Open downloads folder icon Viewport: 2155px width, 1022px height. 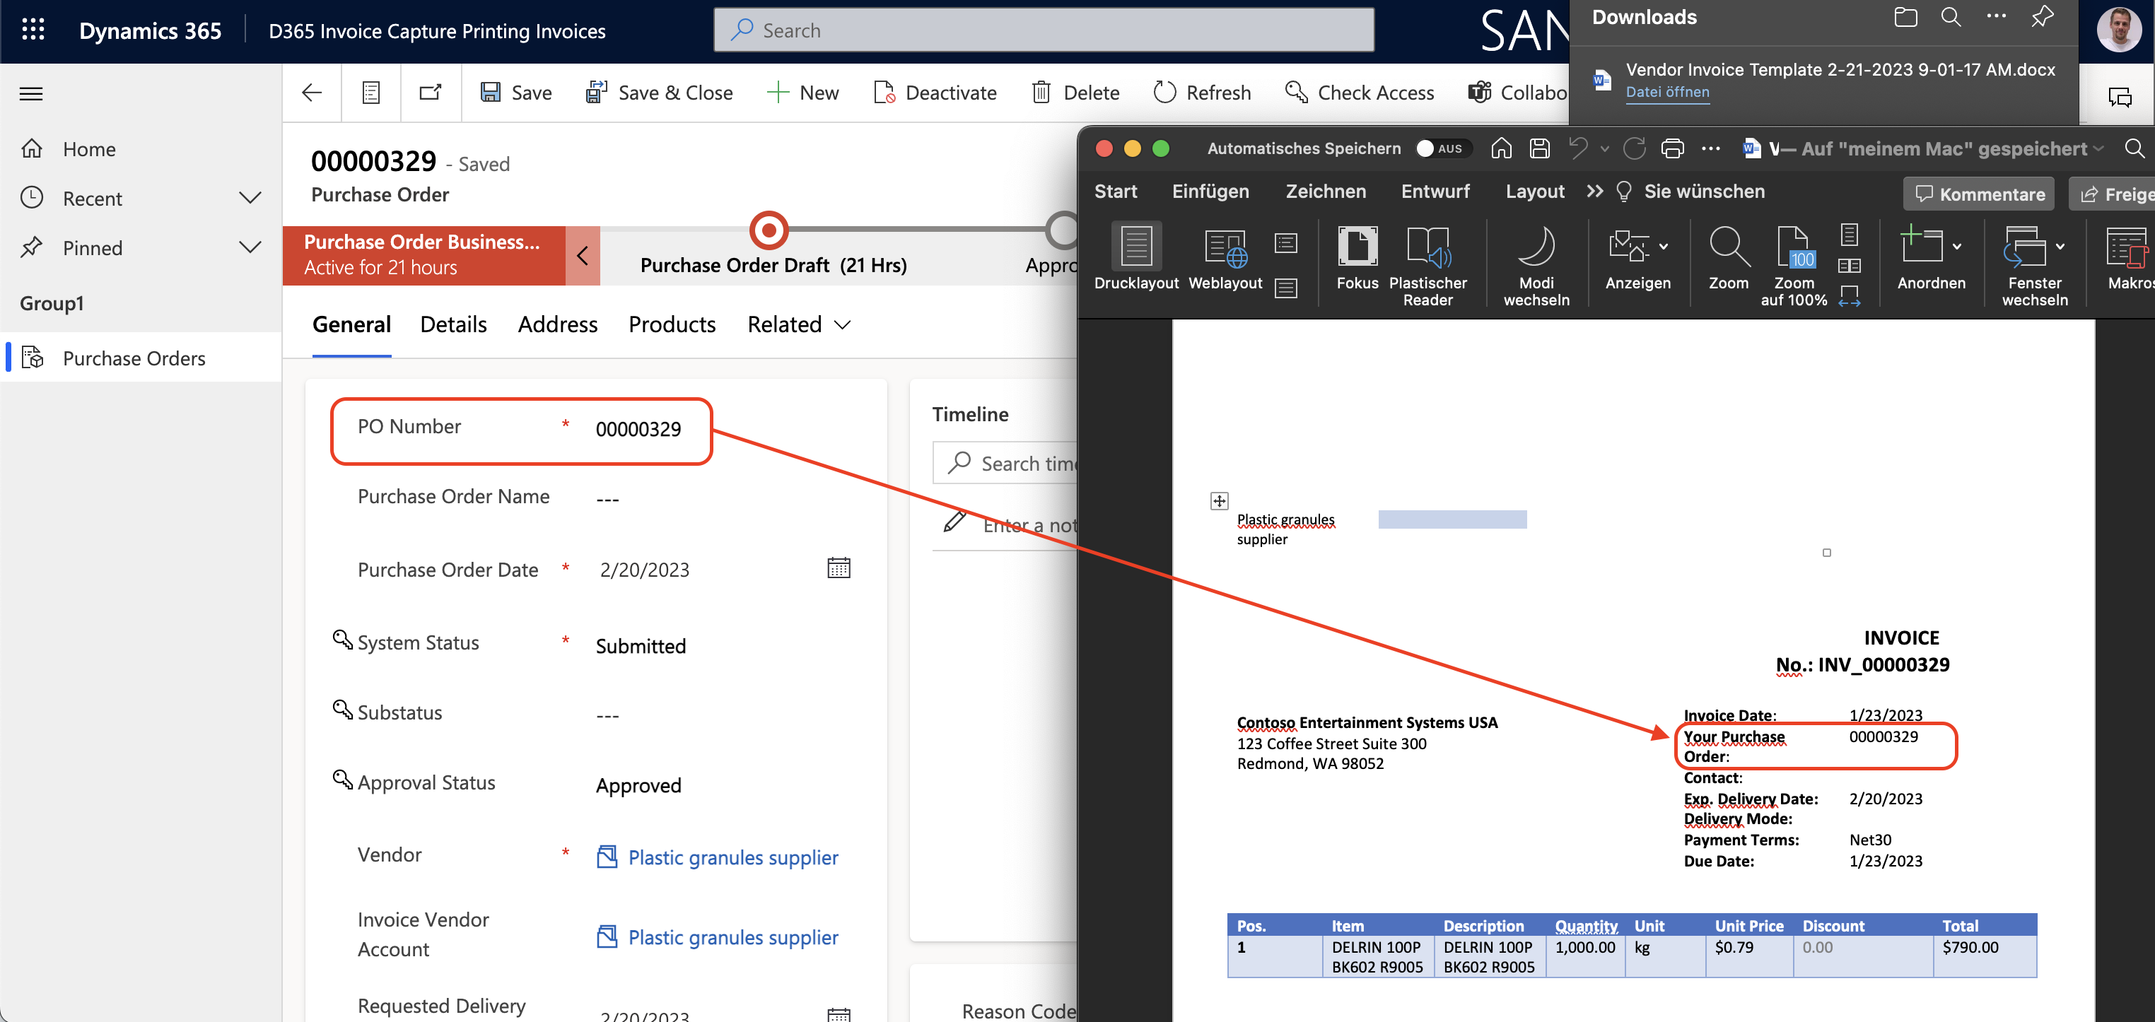click(1905, 18)
